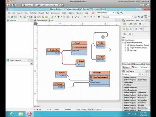The width and height of the screenshot is (156, 117).
Task: Click the wrench settings icon in VM toolbar
Action: (x=24, y=5)
